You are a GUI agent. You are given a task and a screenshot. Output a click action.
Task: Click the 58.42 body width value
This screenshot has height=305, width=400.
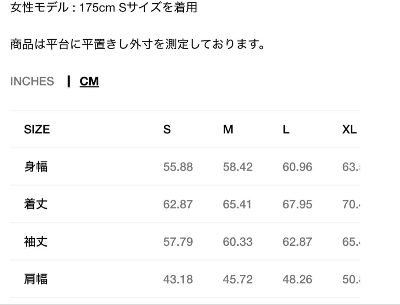(x=237, y=167)
